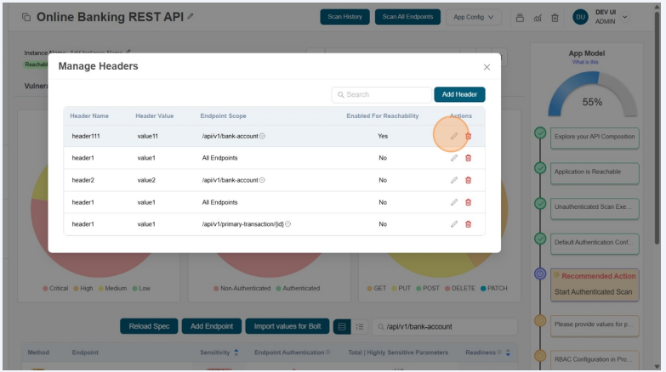Delete the primary-transaction header row
This screenshot has width=666, height=372.
click(468, 224)
